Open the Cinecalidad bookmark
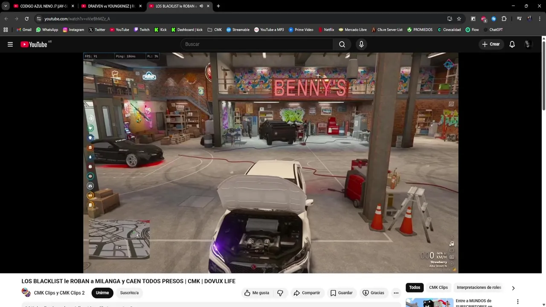 click(x=449, y=30)
